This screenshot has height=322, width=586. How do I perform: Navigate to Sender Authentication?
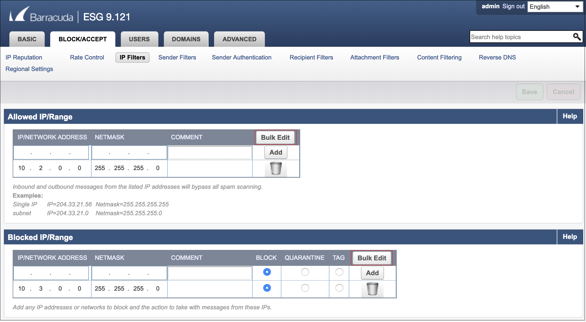point(241,57)
